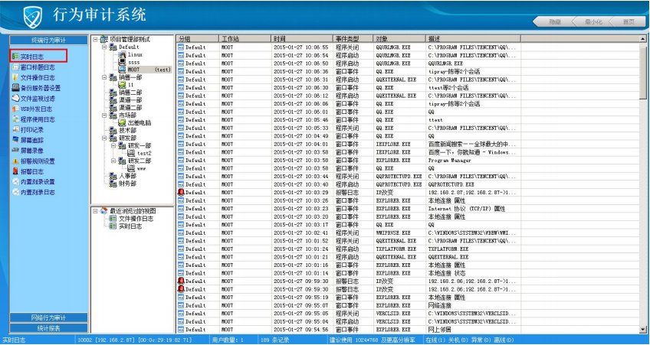
Task: Open the USB外发日志 icon
Action: pos(15,109)
